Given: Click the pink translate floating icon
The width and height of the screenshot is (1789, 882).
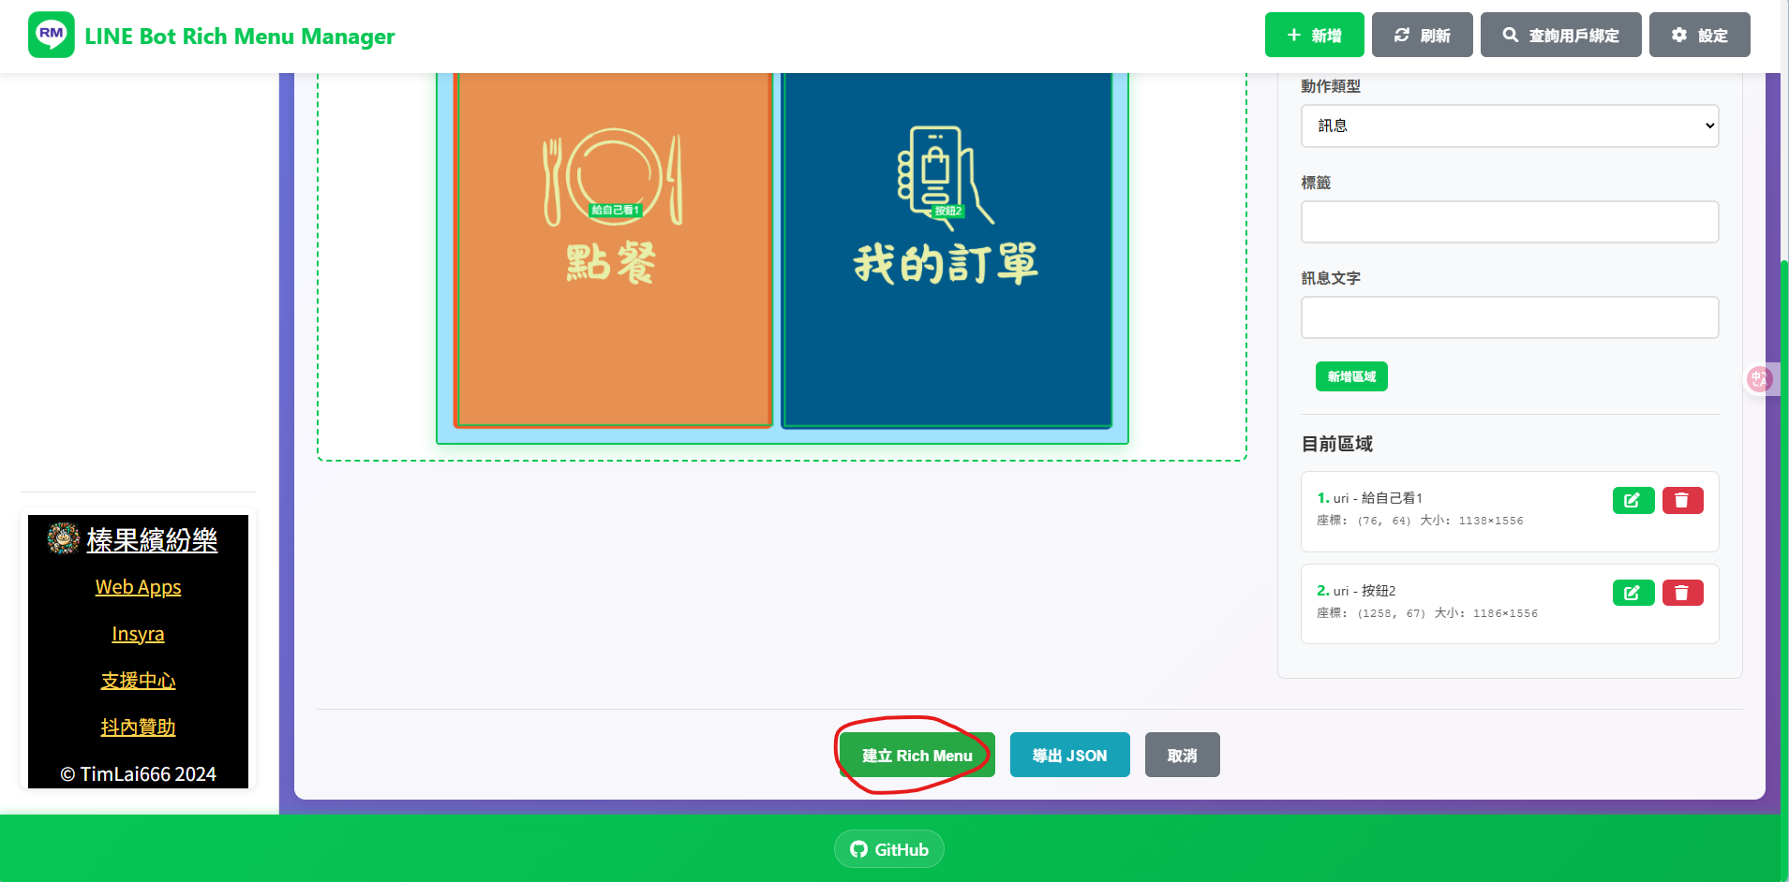Looking at the screenshot, I should (1759, 379).
